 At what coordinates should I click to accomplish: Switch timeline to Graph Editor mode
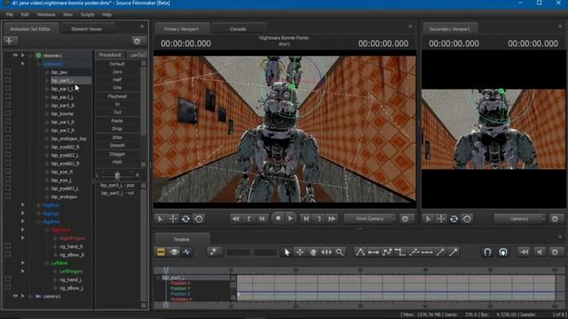coord(187,252)
